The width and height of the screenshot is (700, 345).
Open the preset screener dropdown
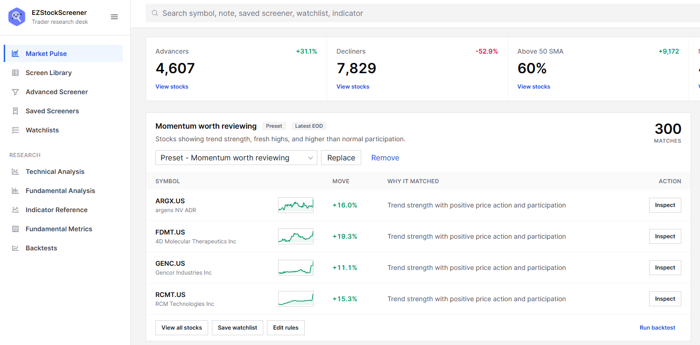(x=236, y=158)
